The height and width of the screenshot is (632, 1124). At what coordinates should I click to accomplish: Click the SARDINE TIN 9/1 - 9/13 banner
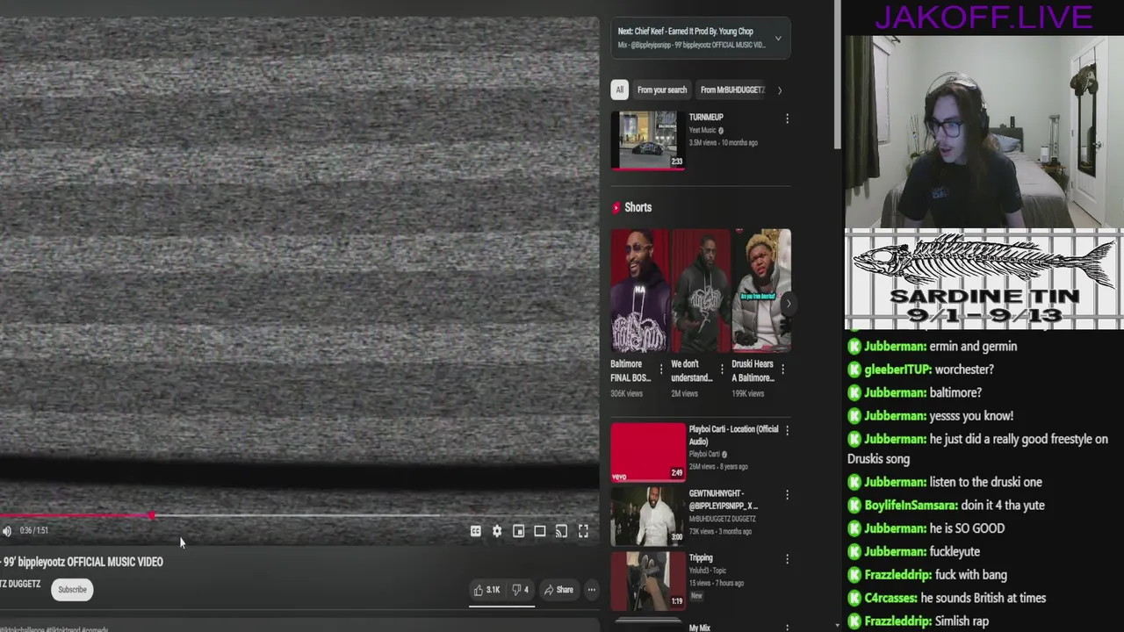(x=983, y=279)
